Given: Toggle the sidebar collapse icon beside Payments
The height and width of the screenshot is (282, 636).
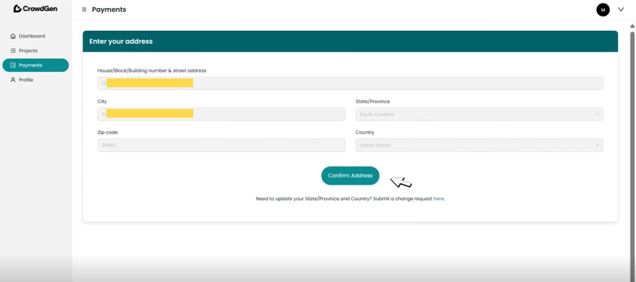Looking at the screenshot, I should [x=84, y=9].
